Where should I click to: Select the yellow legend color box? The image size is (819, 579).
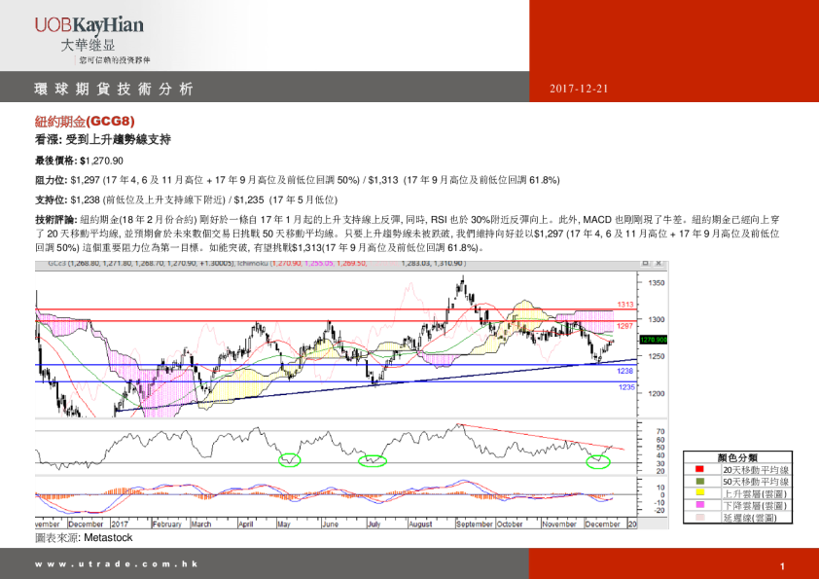coord(698,492)
